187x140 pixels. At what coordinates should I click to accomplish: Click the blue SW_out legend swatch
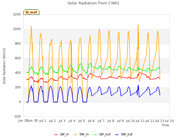point(117,135)
